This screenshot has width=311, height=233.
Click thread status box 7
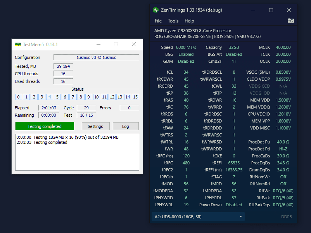point(73,97)
